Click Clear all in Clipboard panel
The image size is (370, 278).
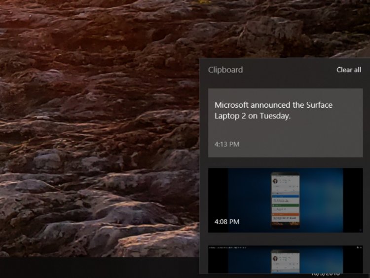[x=348, y=70]
